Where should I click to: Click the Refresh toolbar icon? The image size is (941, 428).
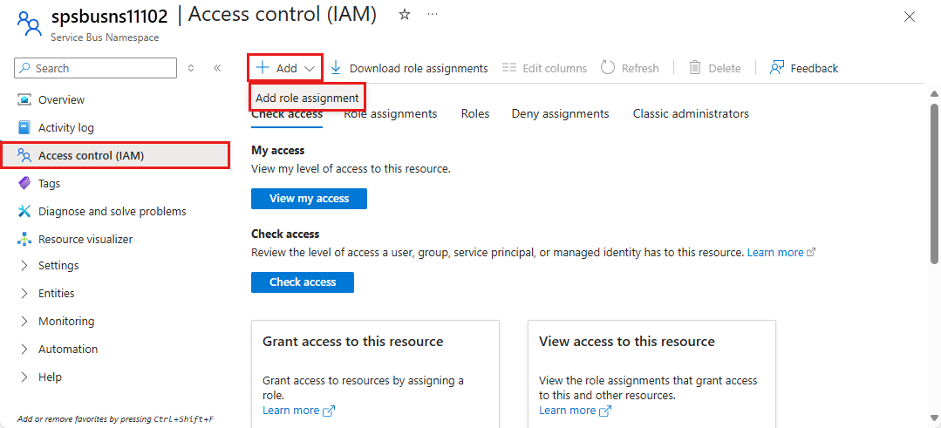pyautogui.click(x=608, y=68)
